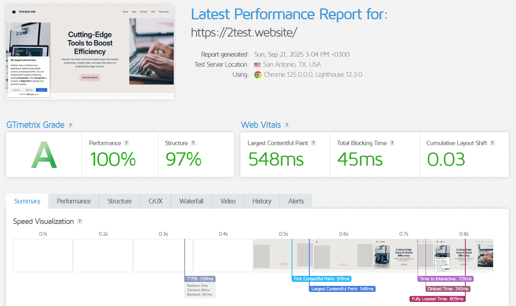Click the help icon for Total Blocking Time

click(x=392, y=143)
